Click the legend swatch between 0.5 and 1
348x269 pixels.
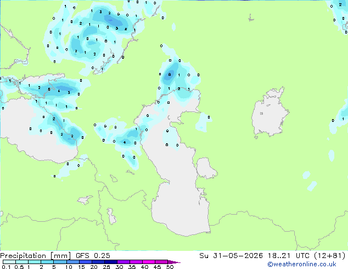[x=22, y=262]
